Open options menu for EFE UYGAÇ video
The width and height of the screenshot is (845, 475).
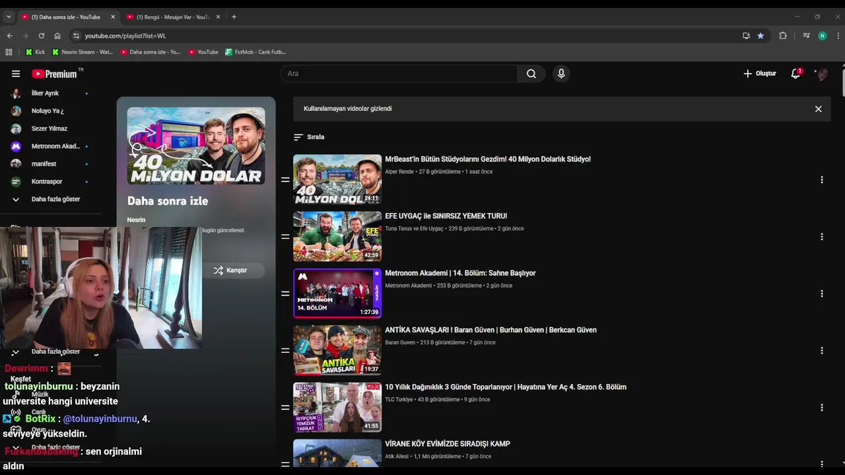click(x=822, y=236)
